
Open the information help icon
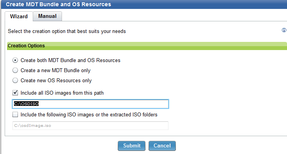(284, 30)
